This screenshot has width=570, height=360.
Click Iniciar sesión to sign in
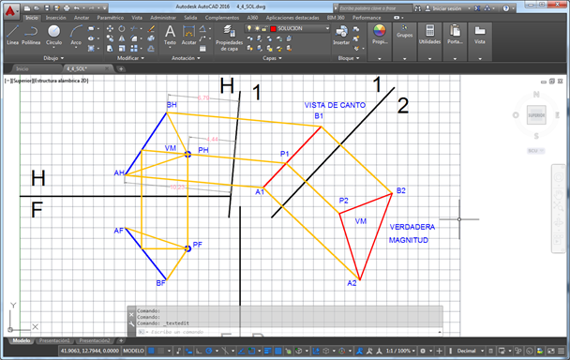[446, 8]
